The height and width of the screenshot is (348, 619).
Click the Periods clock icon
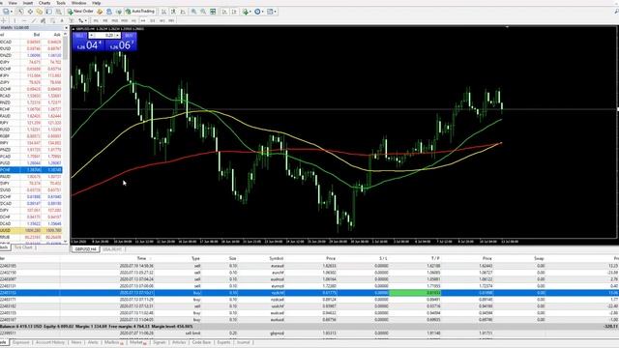(x=257, y=12)
